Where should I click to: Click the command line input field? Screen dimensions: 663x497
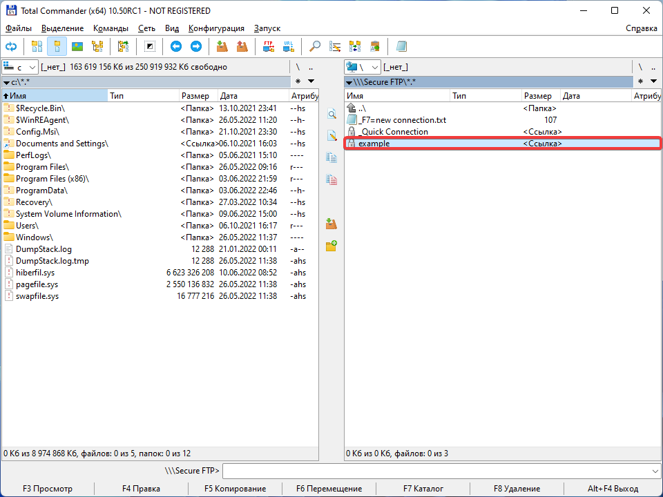435,471
